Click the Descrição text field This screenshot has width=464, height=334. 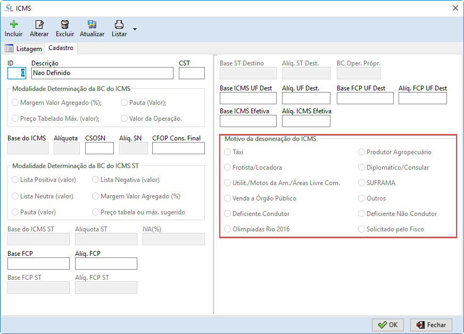[x=102, y=73]
